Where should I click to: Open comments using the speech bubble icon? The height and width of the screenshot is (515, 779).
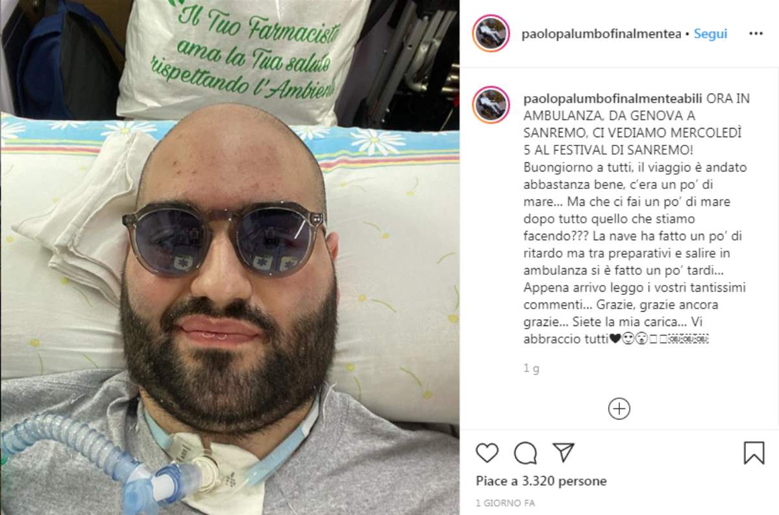[525, 453]
